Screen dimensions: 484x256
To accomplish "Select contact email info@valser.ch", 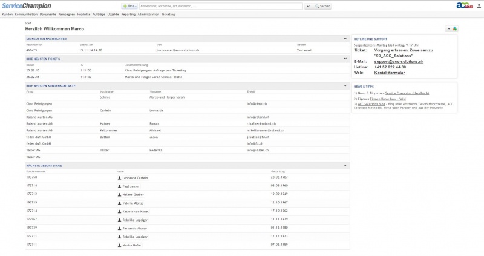I will [x=258, y=150].
